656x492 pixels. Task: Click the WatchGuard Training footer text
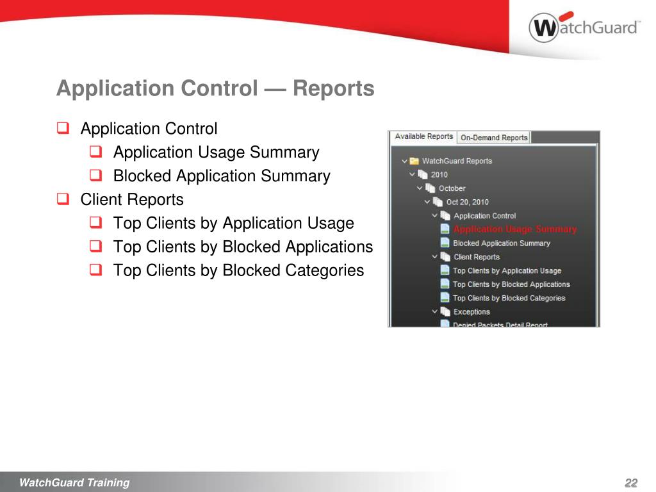(x=74, y=482)
